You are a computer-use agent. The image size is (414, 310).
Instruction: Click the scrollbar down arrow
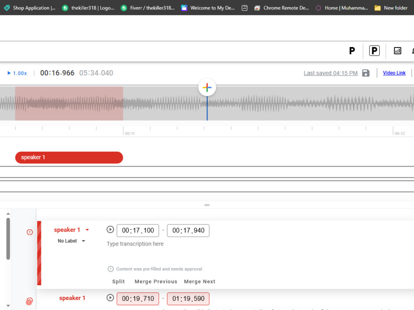pos(8,306)
